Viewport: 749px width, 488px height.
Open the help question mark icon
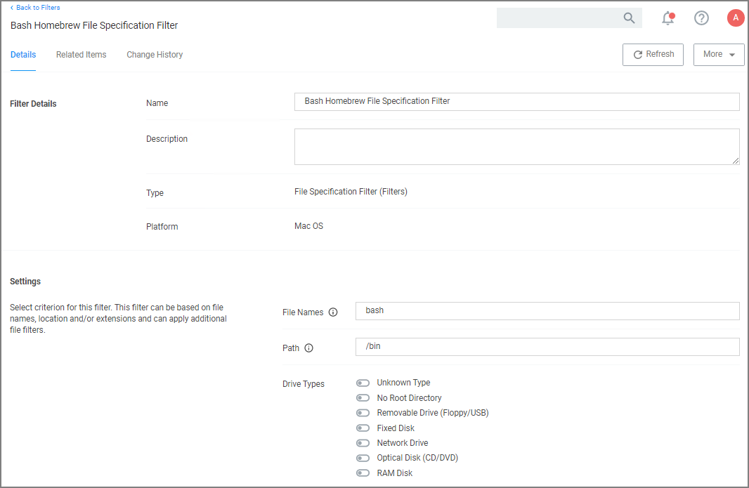(701, 18)
